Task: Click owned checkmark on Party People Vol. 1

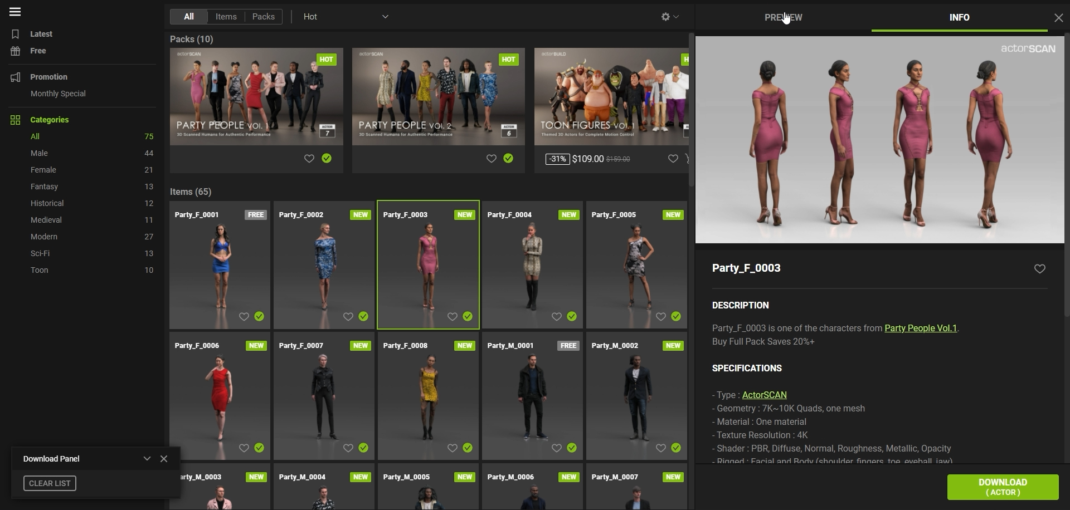Action: tap(327, 159)
